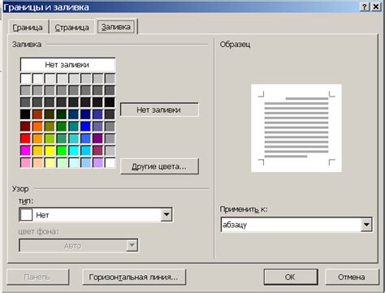Select the plum maroon-pink swatch
385x293 pixels.
pyautogui.click(x=98, y=151)
